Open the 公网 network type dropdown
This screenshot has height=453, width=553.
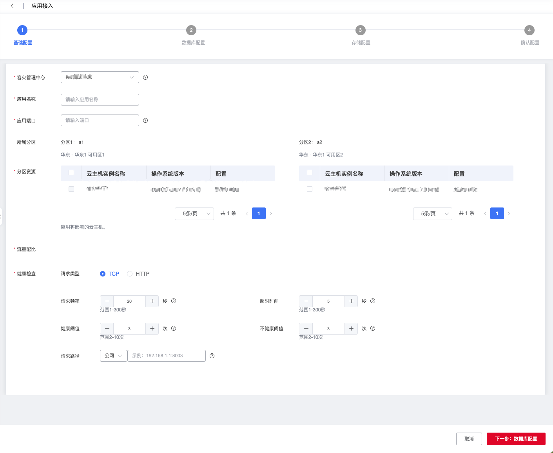tap(113, 356)
